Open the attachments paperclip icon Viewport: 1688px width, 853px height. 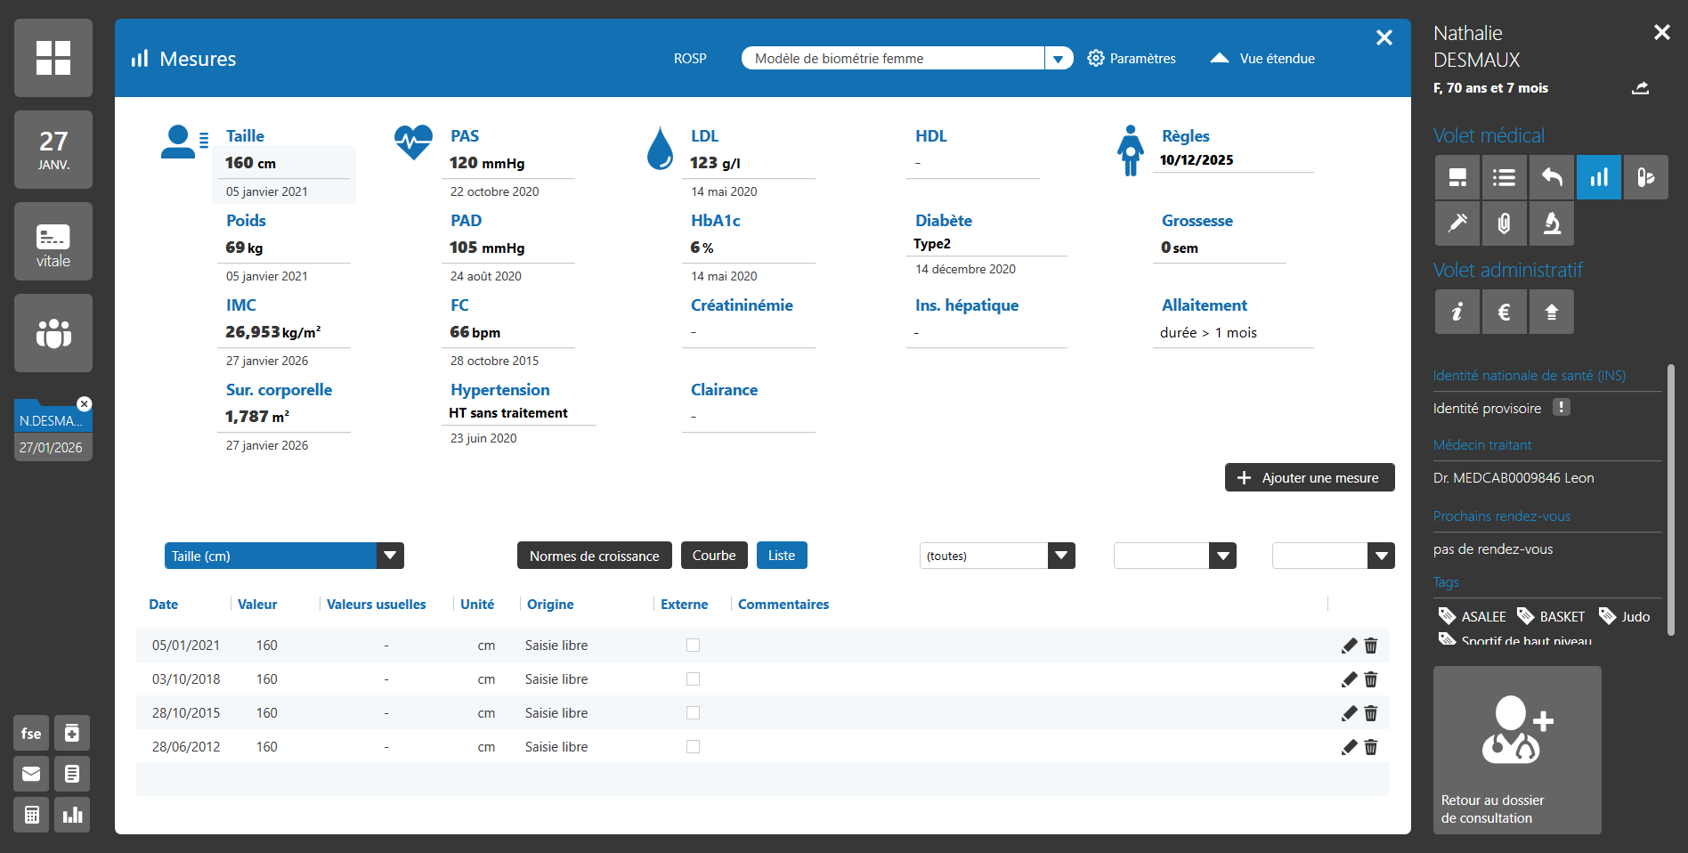1504,223
